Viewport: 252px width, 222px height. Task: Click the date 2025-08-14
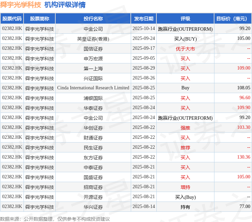point(144,207)
